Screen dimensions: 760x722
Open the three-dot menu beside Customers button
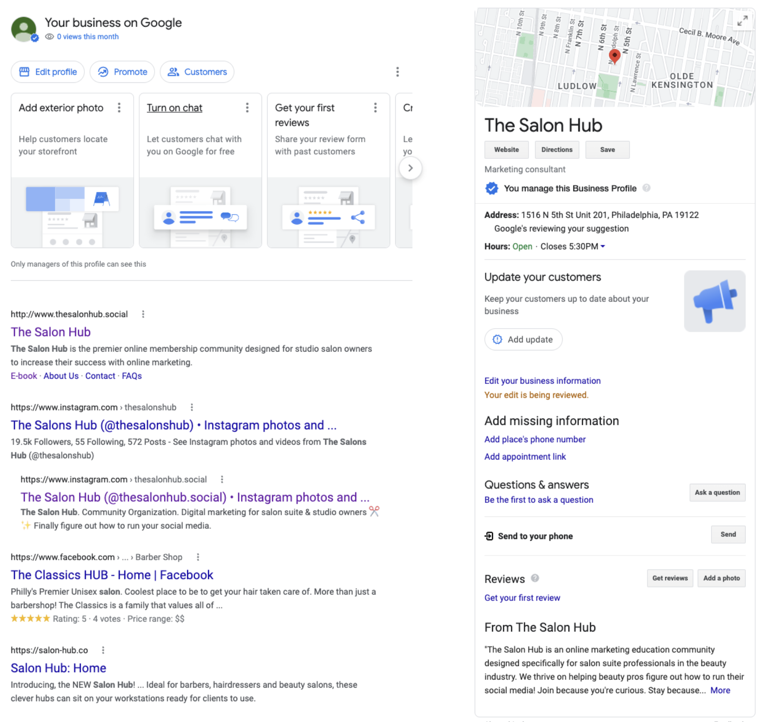pyautogui.click(x=397, y=72)
